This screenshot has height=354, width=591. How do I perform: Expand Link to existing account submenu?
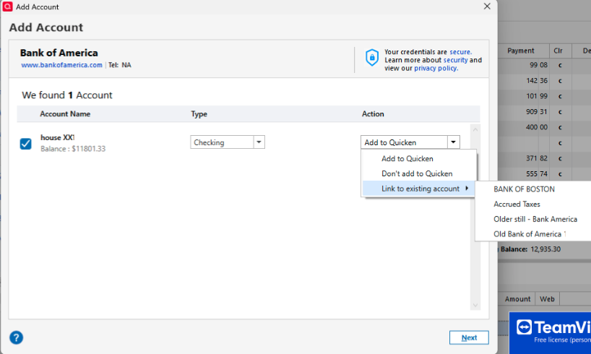420,189
